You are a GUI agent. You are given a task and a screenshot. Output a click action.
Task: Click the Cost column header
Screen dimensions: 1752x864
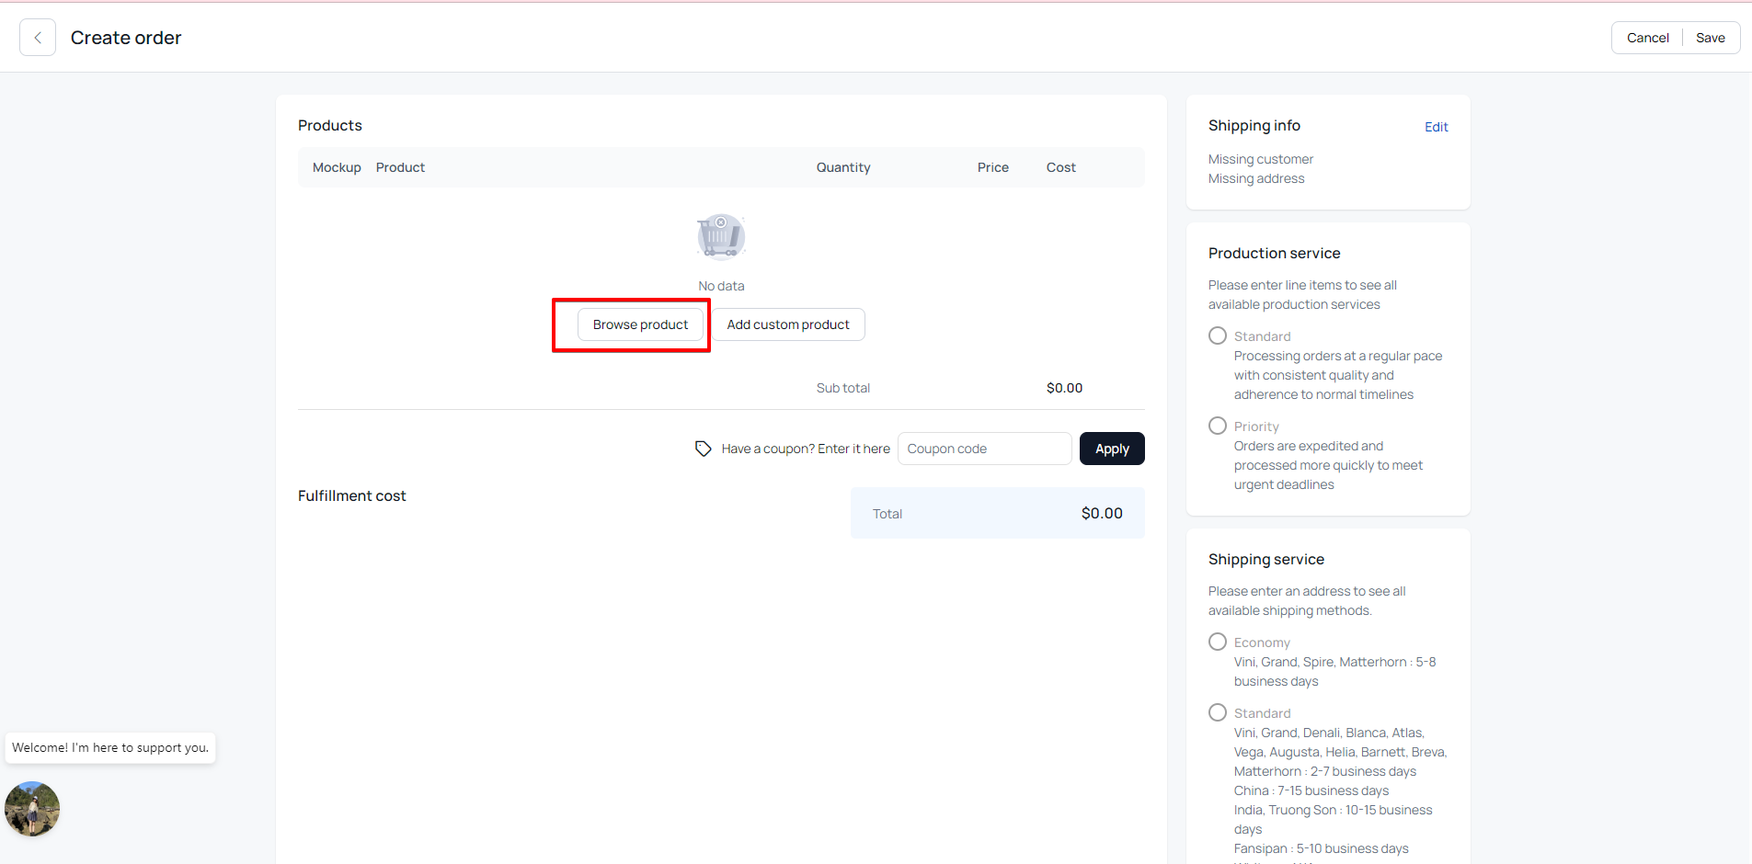[x=1060, y=167]
